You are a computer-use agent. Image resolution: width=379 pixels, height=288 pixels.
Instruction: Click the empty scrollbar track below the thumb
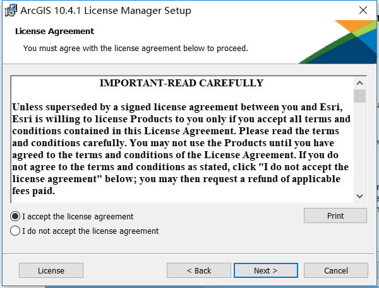pyautogui.click(x=359, y=151)
